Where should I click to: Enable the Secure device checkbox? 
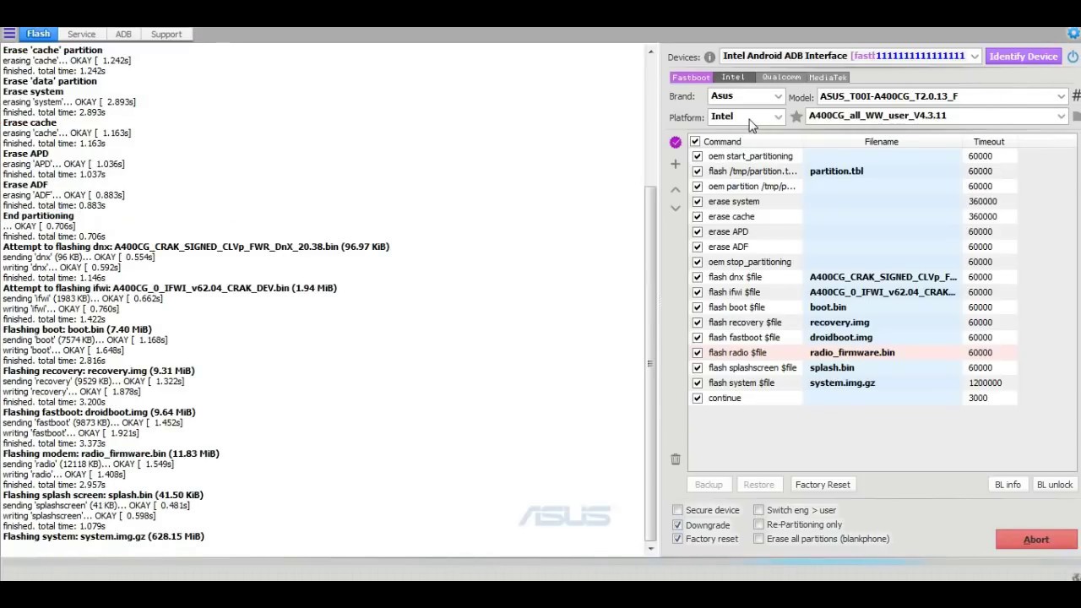point(677,510)
